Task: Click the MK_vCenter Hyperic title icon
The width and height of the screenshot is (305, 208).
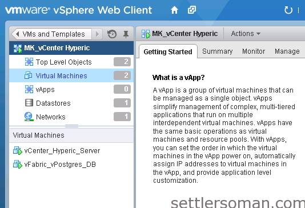Action: 146,34
